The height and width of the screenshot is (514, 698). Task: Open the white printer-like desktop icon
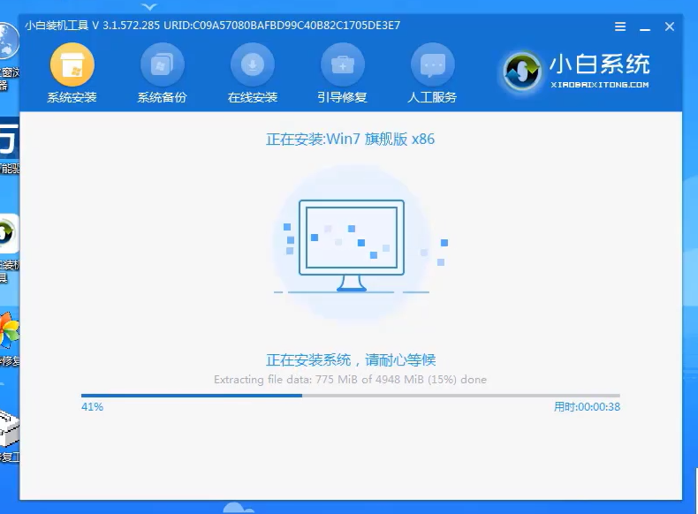[x=9, y=430]
